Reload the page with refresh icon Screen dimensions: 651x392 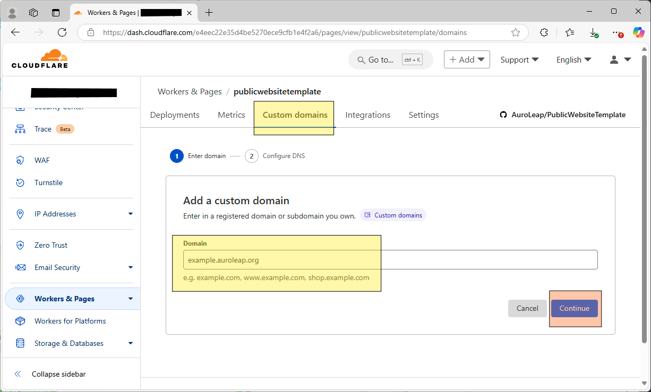point(62,32)
